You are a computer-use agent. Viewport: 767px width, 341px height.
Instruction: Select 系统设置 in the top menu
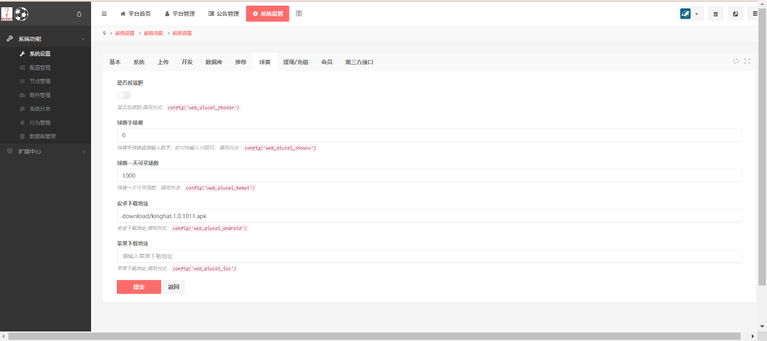click(x=268, y=14)
